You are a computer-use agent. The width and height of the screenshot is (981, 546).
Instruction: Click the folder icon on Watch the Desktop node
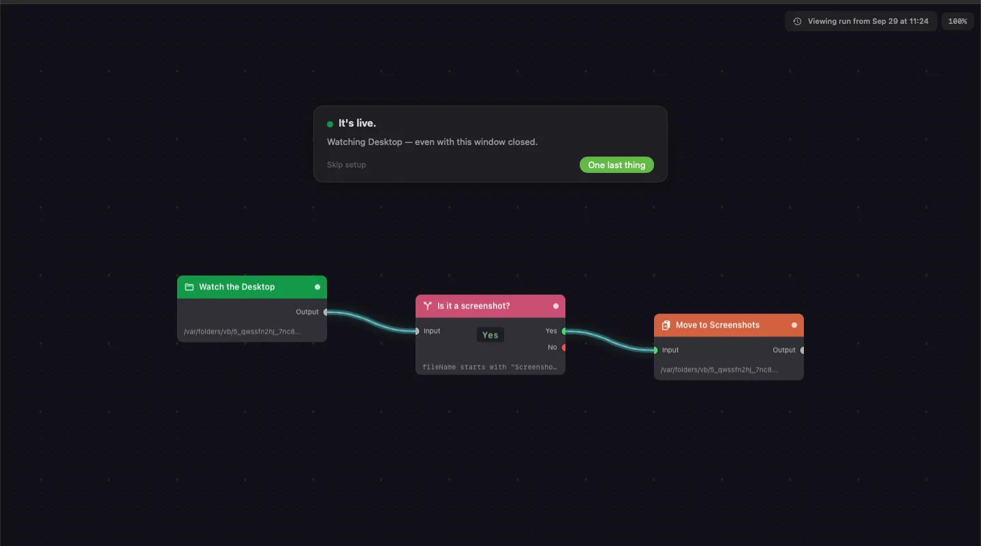189,287
